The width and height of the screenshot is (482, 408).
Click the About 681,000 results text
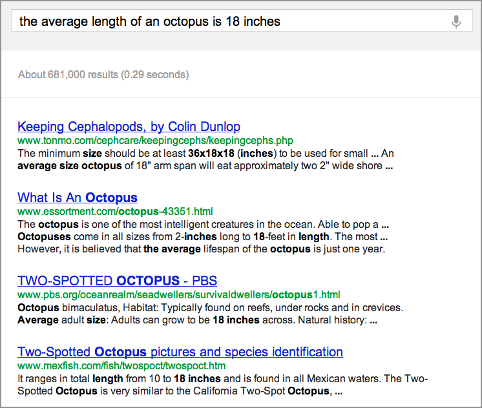(x=103, y=75)
